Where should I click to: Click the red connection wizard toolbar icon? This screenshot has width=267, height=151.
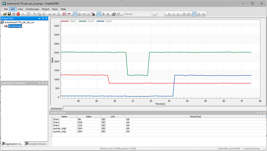coord(64,14)
